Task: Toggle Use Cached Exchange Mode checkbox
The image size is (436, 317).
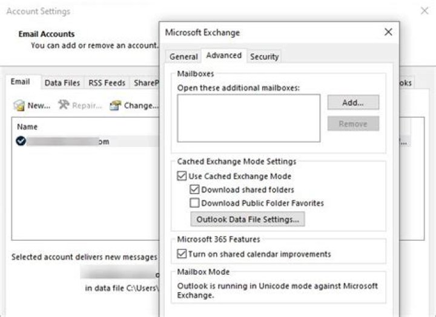Action: (182, 176)
